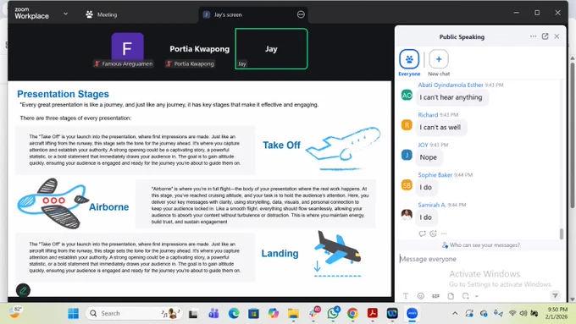Open the taskbar clock and date
Screen dimensions: 576x324
click(557, 313)
